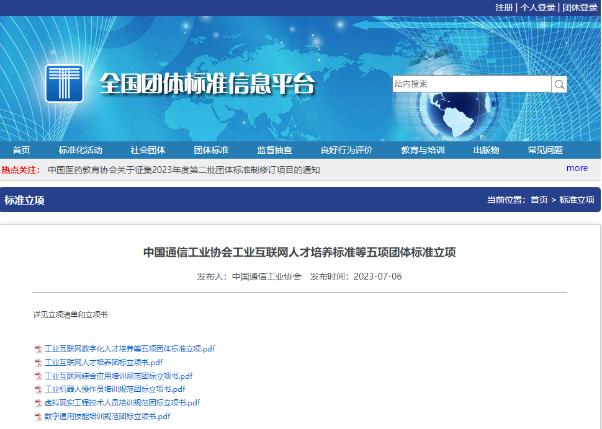
Task: Open the 标准化活动 menu item
Action: (80, 150)
